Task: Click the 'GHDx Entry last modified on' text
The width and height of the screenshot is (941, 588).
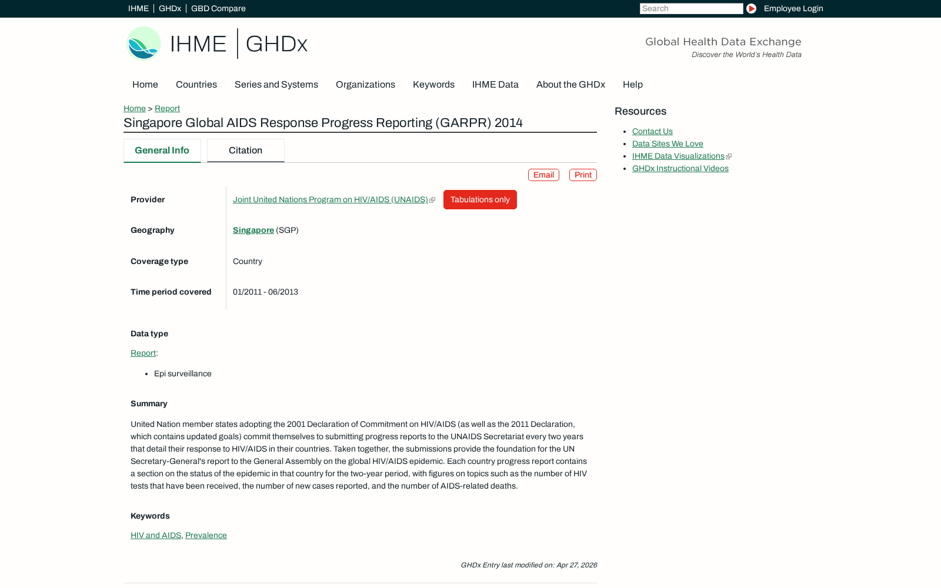Action: click(529, 565)
